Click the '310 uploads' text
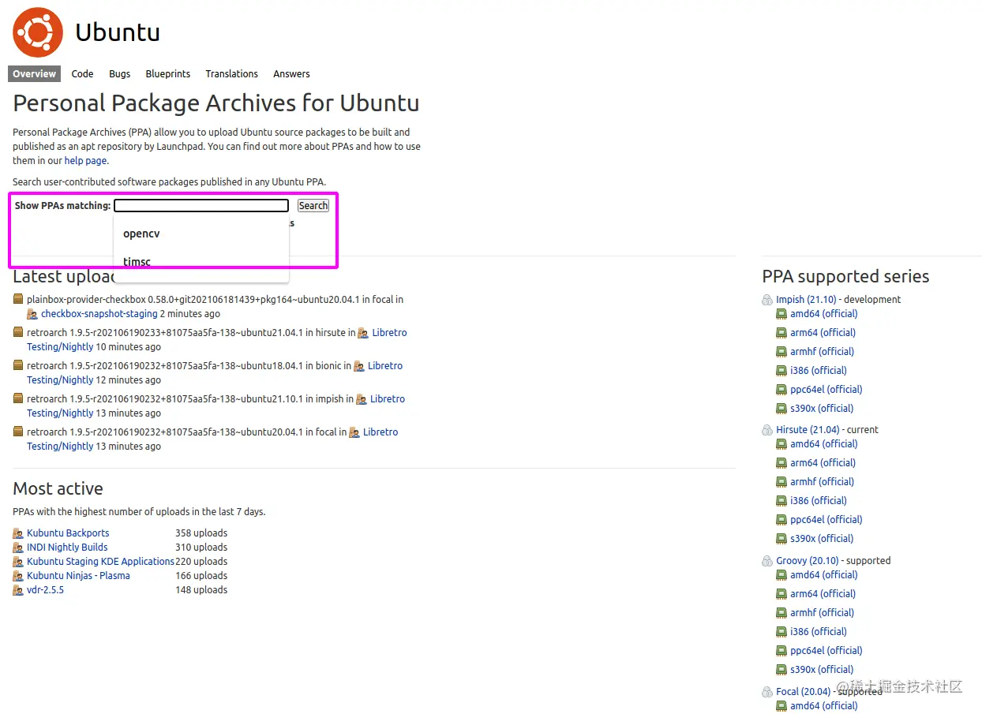Viewport: 982px width, 714px height. click(201, 547)
